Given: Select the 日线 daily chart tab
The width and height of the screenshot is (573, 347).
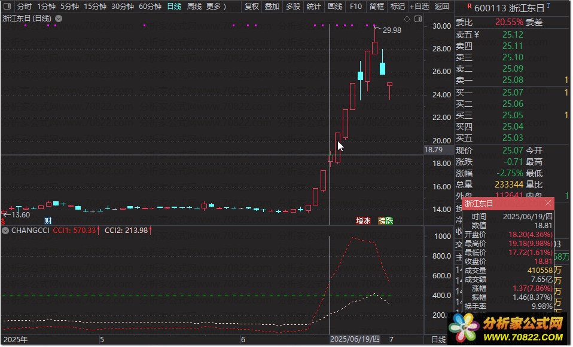Looking at the screenshot, I should coord(174,7).
